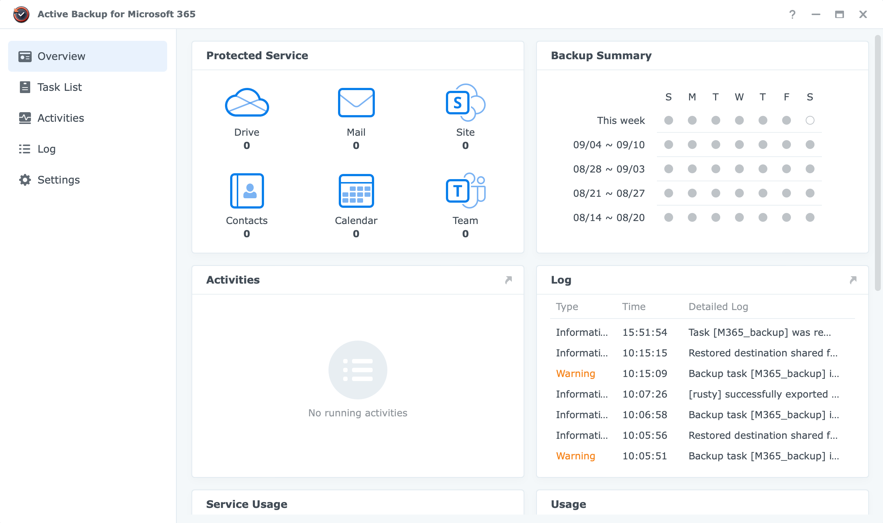Select log entry at 10:05:56
The image size is (883, 523).
tap(703, 435)
